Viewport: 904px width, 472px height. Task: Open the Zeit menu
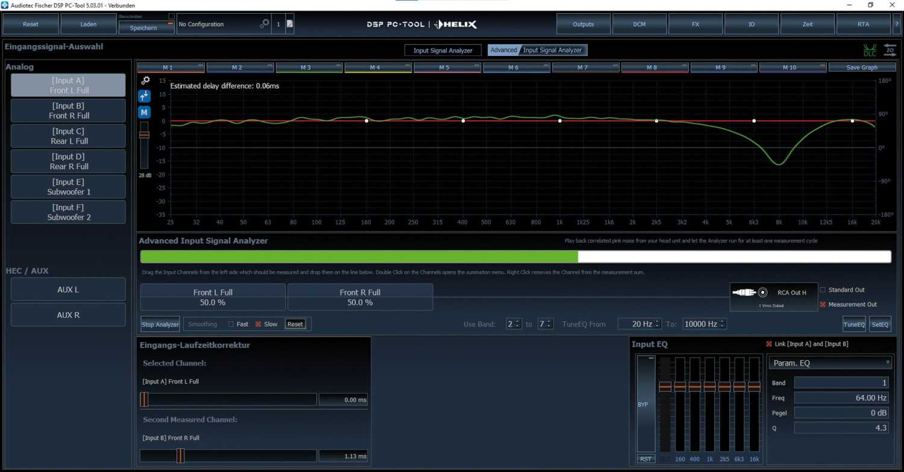coord(808,24)
